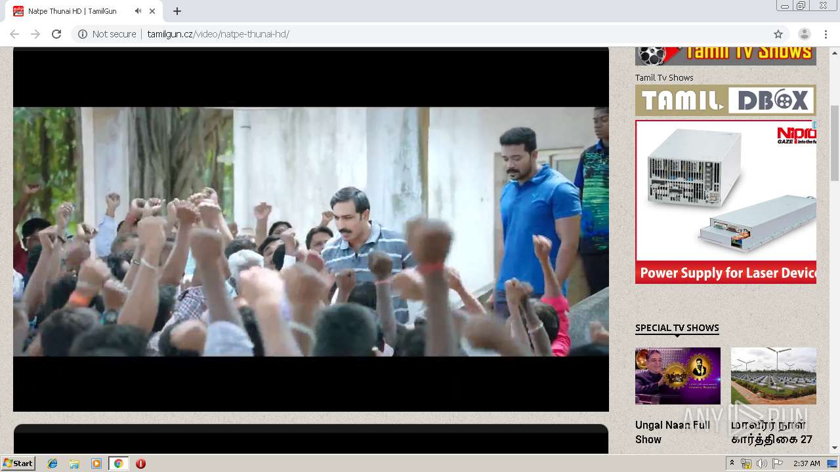The height and width of the screenshot is (472, 840).
Task: Open the Windows Start menu
Action: 18,463
